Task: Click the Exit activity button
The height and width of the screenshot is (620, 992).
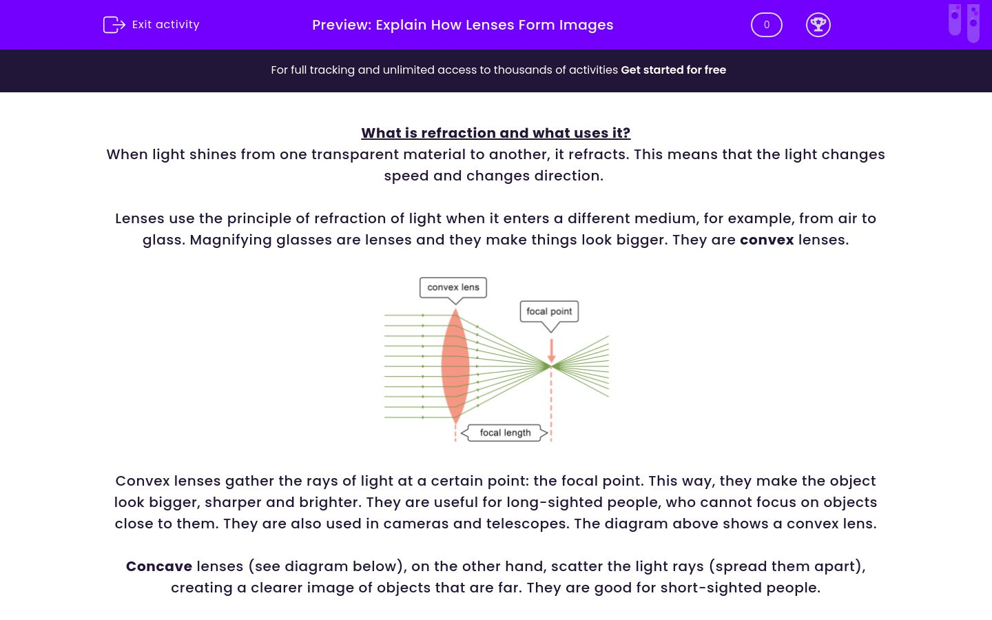Action: (151, 24)
